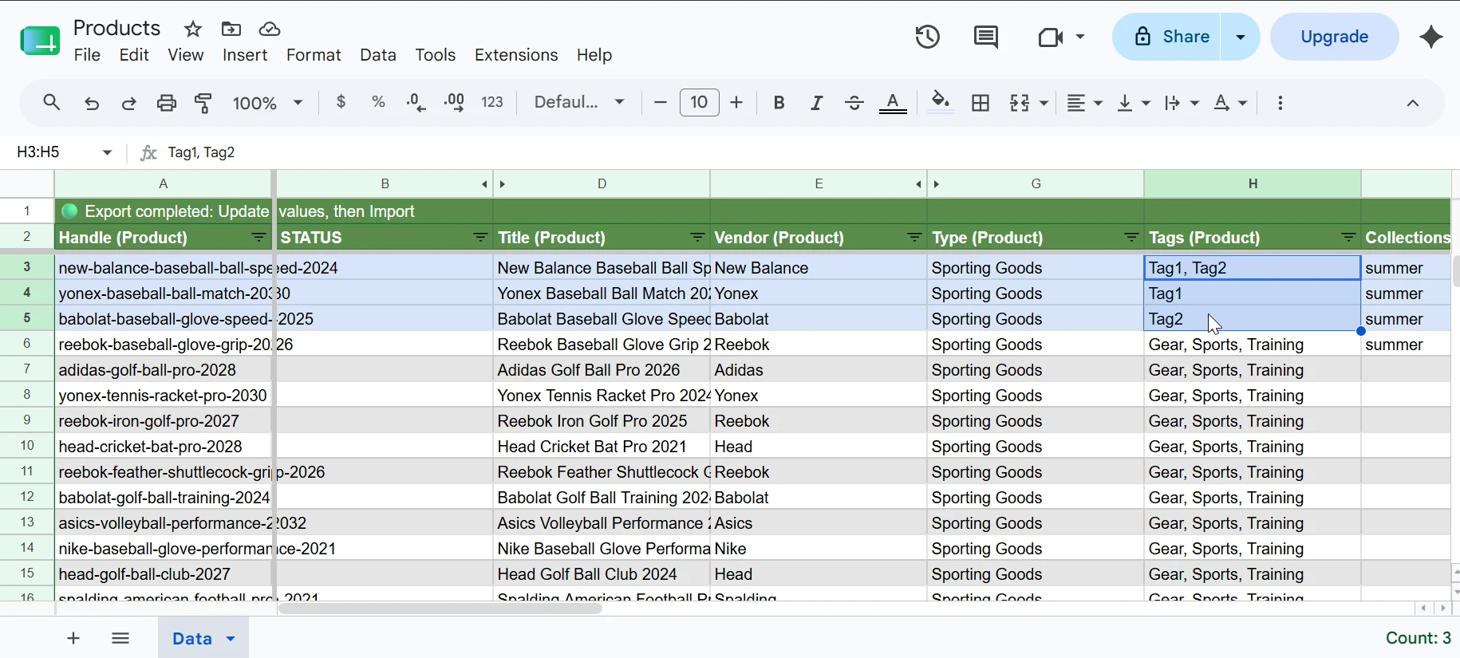Open Edit menu

[x=134, y=55]
